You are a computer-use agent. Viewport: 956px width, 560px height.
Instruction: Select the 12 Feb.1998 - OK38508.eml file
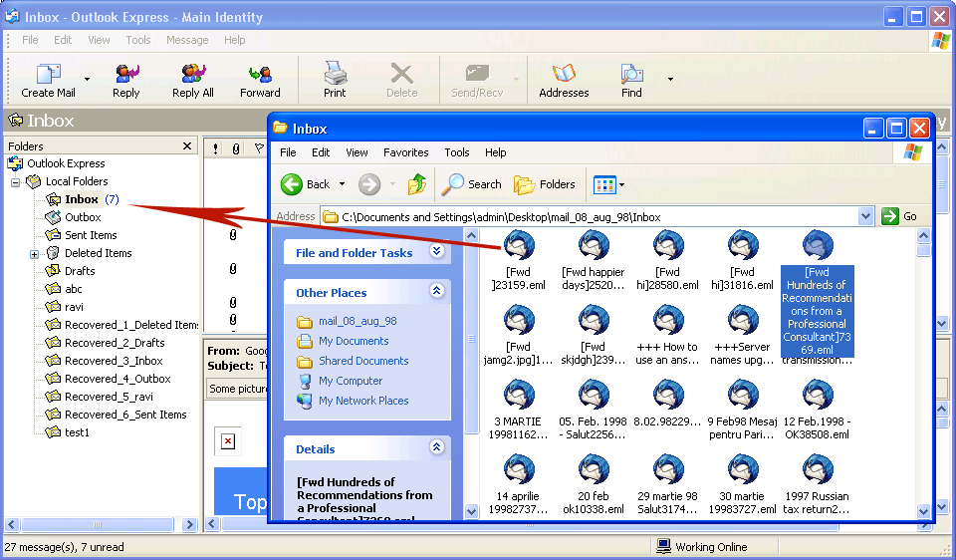(x=817, y=409)
